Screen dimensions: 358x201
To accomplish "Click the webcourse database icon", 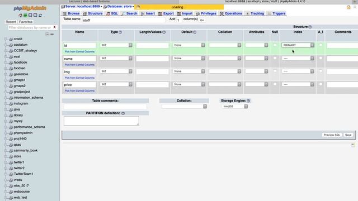I will coord(11,192).
